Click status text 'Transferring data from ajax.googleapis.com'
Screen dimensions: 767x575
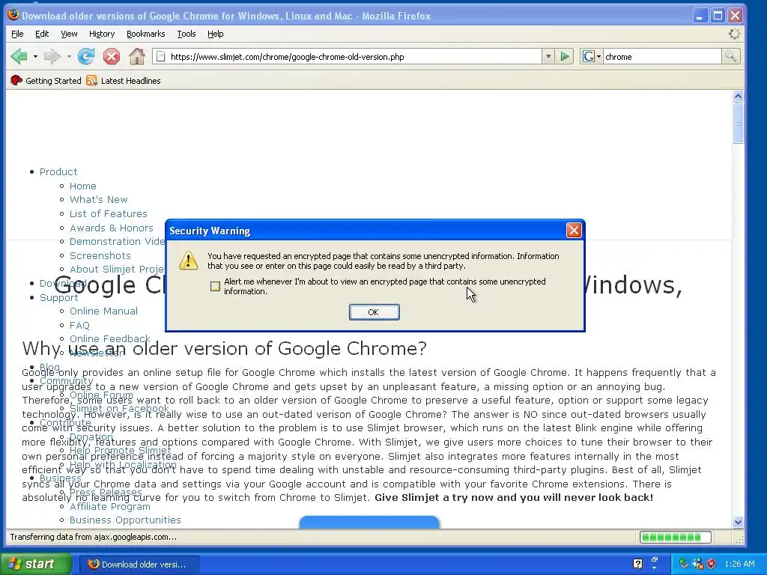[x=93, y=537]
